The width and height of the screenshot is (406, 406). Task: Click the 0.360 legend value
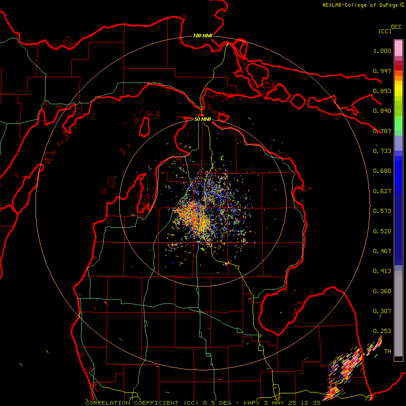[x=382, y=291]
